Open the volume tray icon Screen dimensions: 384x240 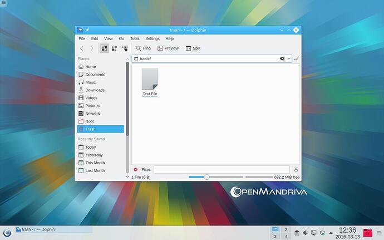pyautogui.click(x=305, y=233)
